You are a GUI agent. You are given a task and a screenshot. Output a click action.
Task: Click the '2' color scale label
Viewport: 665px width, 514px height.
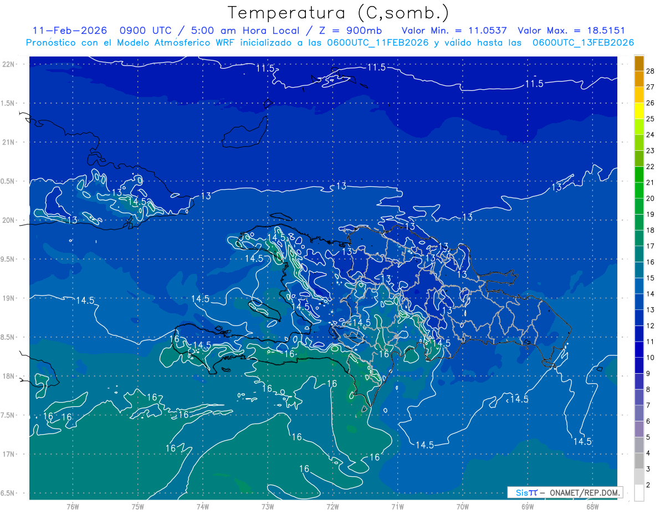pos(648,485)
